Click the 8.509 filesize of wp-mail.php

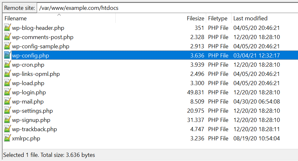coord(197,102)
